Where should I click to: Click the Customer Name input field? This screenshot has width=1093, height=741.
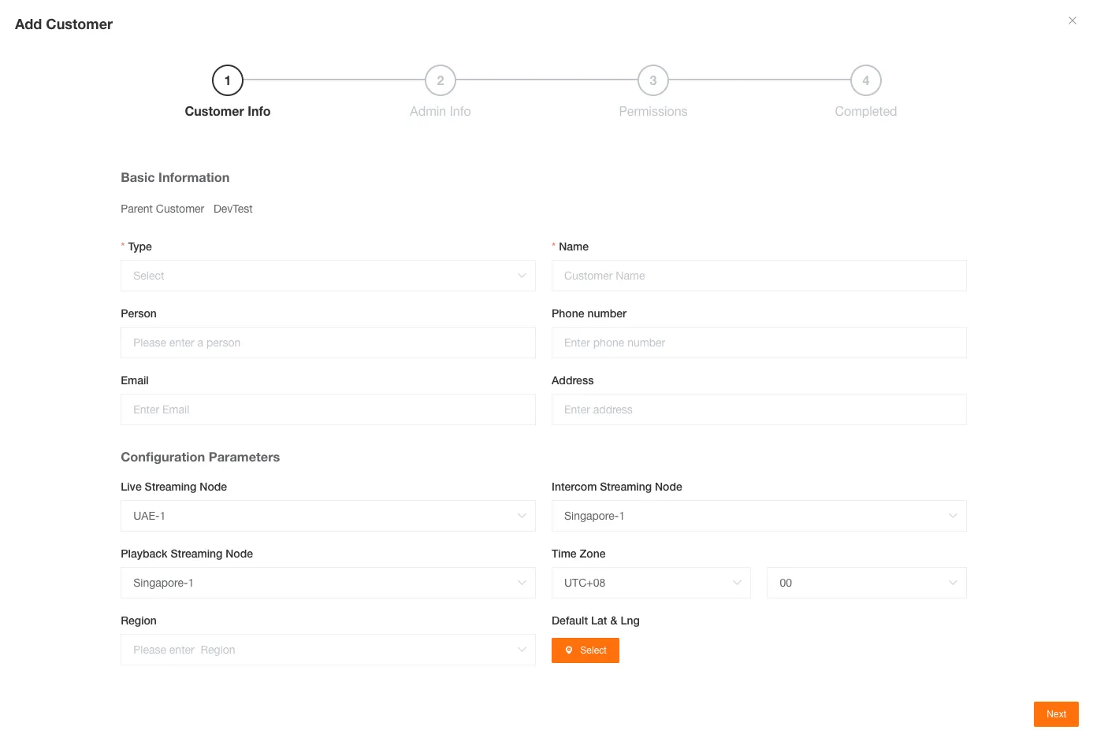[x=759, y=276]
